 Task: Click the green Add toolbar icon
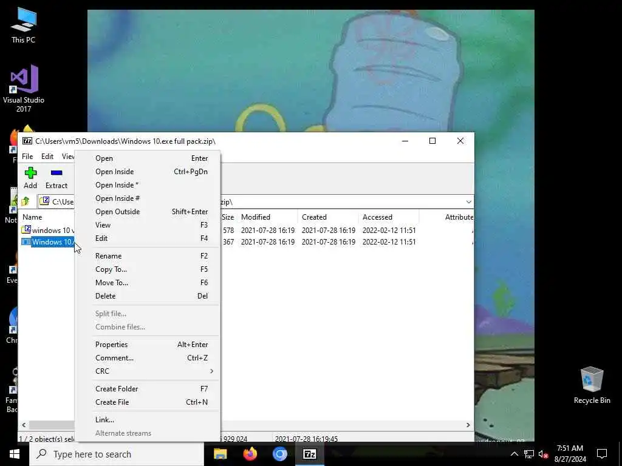point(30,173)
